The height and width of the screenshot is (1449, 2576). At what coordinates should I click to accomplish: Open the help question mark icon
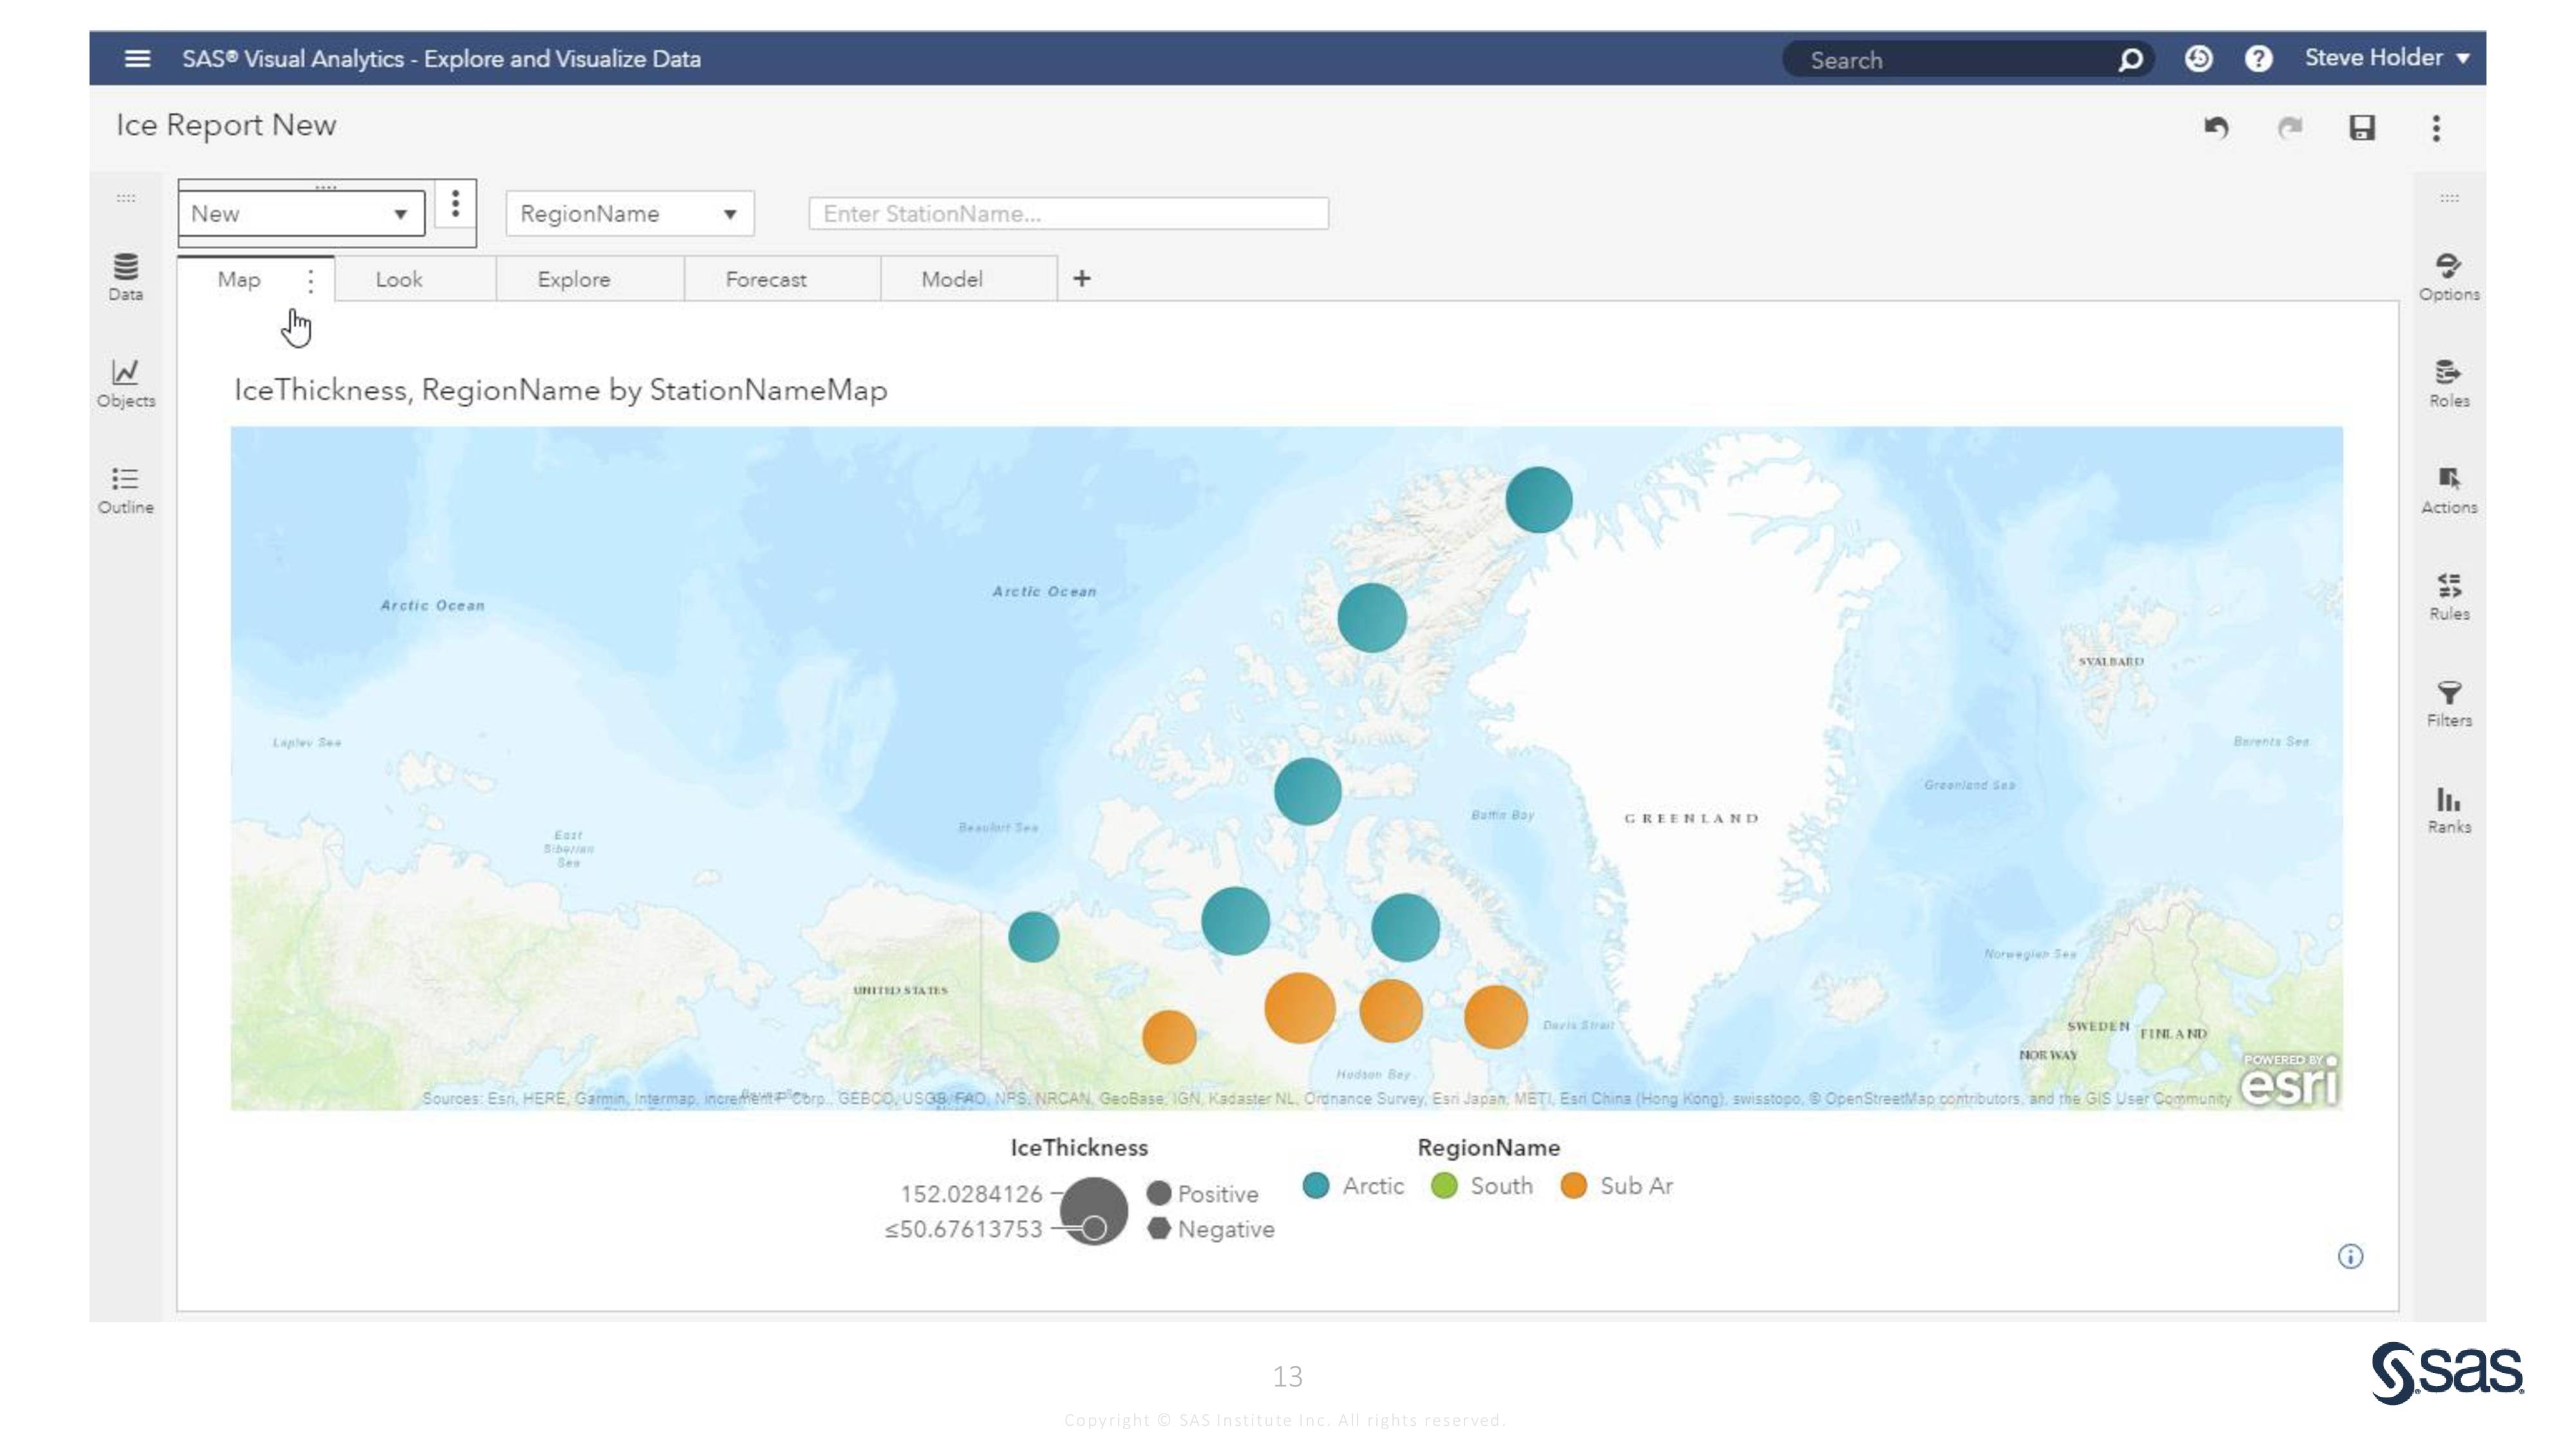(x=2258, y=59)
